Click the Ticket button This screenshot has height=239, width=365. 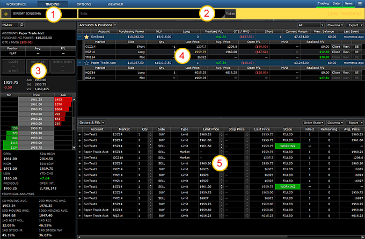point(230,12)
